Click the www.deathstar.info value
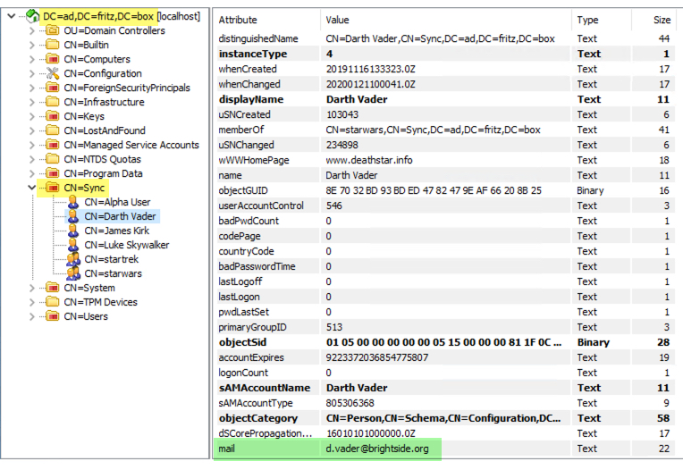The image size is (683, 470). (x=369, y=160)
